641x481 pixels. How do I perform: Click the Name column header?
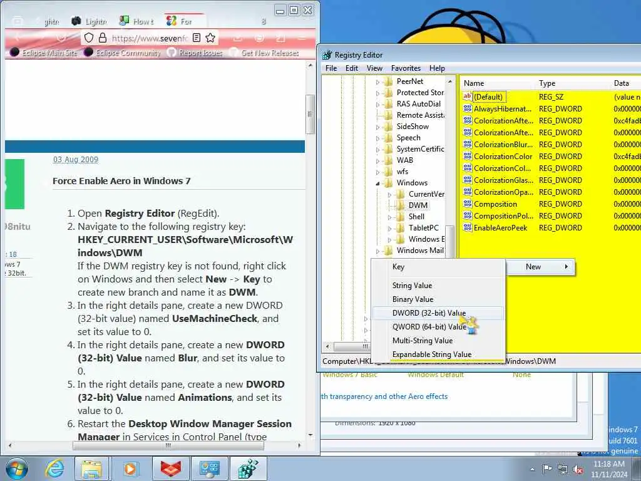(498, 83)
